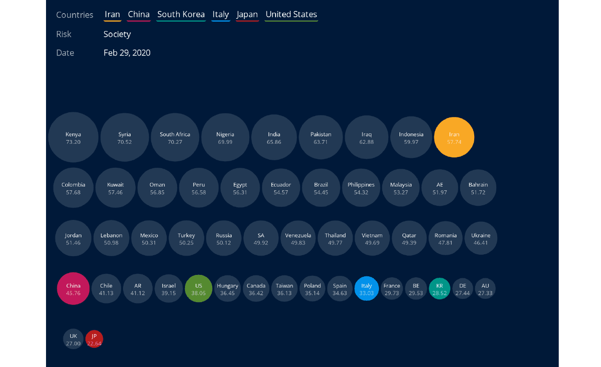The image size is (601, 367).
Task: Select the Philippines bubble
Action: [361, 188]
